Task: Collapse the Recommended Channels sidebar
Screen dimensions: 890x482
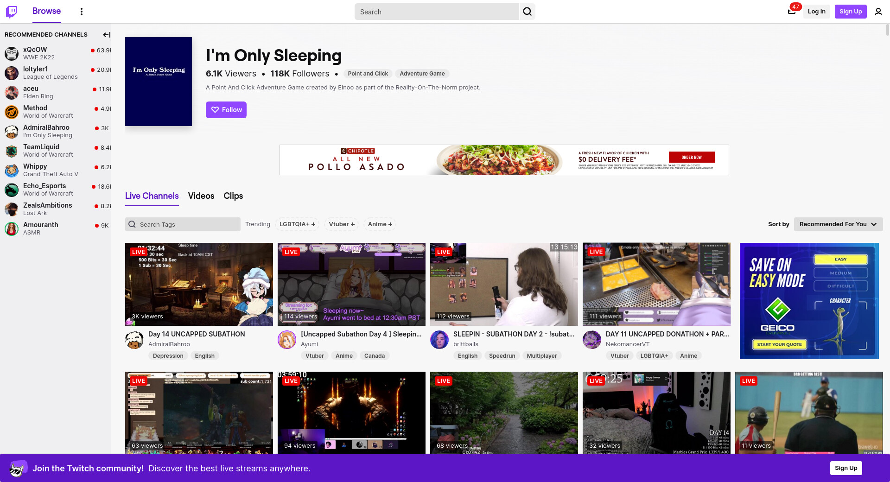Action: (x=107, y=35)
